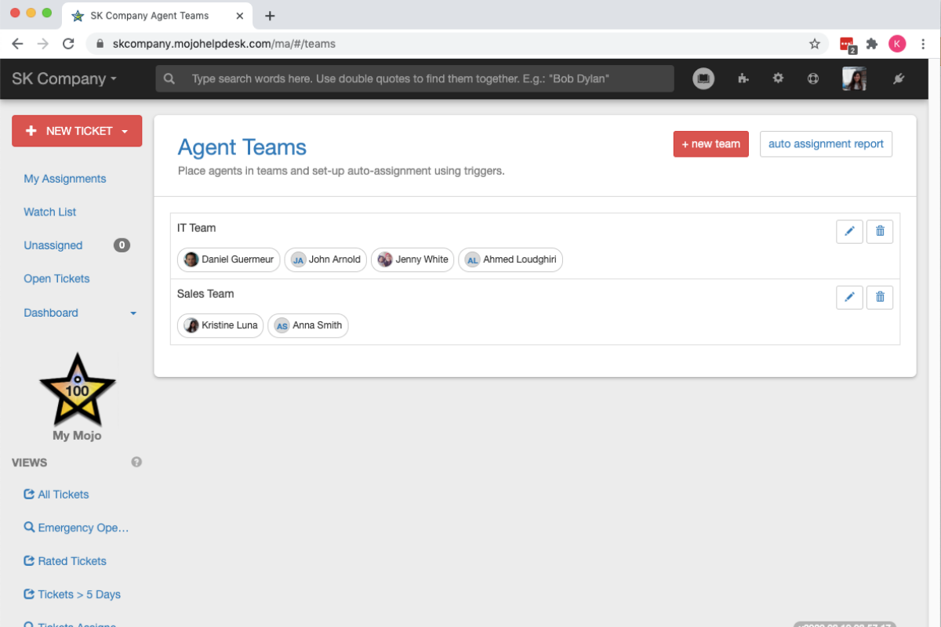Screen dimensions: 941x627
Task: Go to My Assignments in sidebar
Action: [x=64, y=179]
